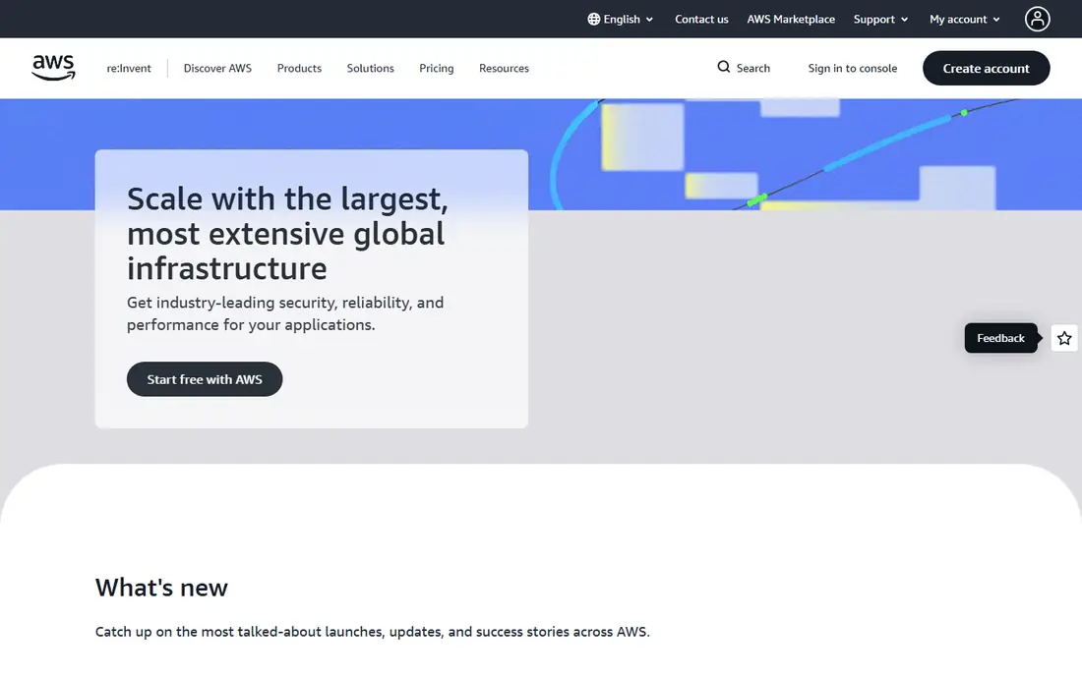Click the magnifying glass search icon
This screenshot has height=676, width=1082.
tap(723, 67)
